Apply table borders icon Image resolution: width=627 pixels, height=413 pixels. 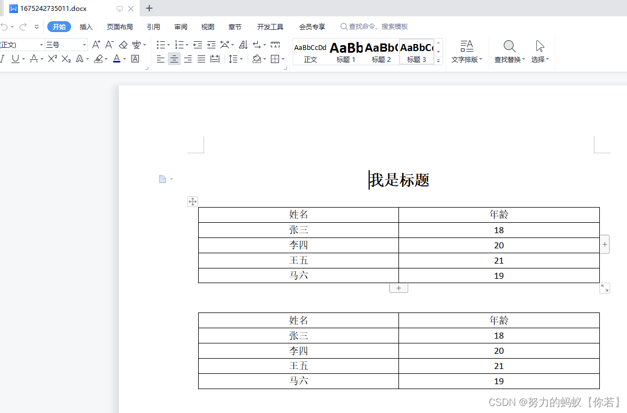click(x=275, y=59)
